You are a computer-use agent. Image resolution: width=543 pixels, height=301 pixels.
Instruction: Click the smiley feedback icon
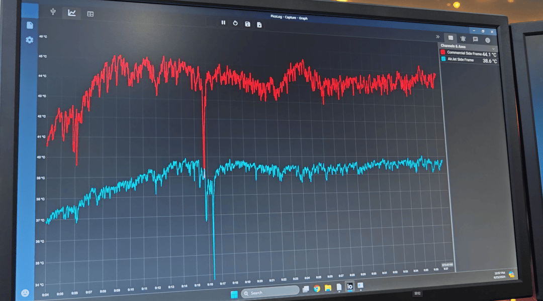(x=25, y=293)
